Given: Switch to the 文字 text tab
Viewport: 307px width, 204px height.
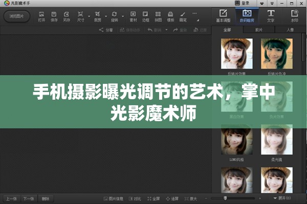Looking at the screenshot, I should click(x=271, y=16).
